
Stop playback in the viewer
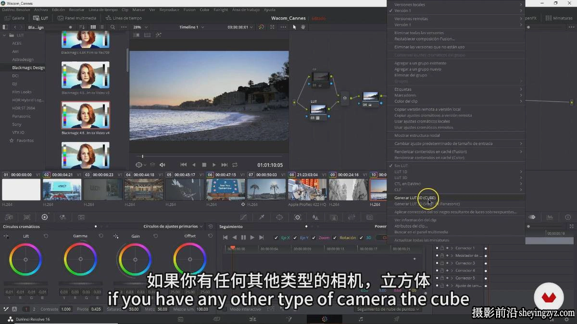[204, 165]
